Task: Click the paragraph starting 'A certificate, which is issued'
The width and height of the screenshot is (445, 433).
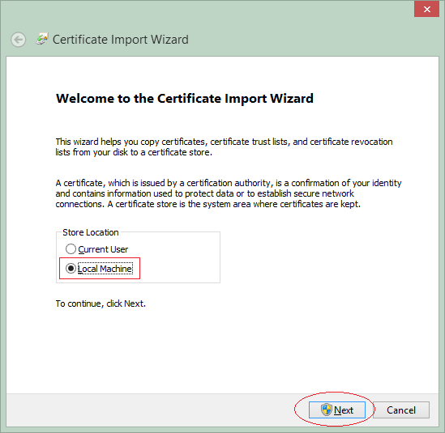Action: click(229, 193)
